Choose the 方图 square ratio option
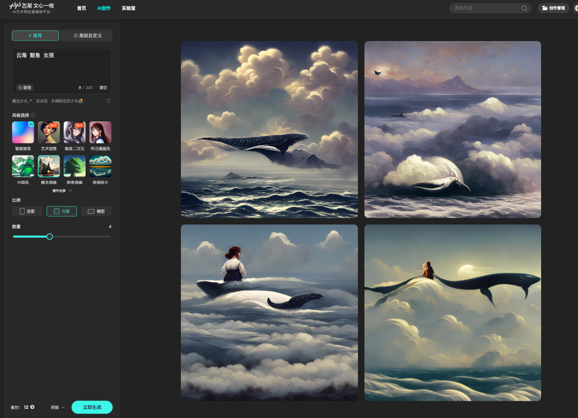 (x=62, y=211)
